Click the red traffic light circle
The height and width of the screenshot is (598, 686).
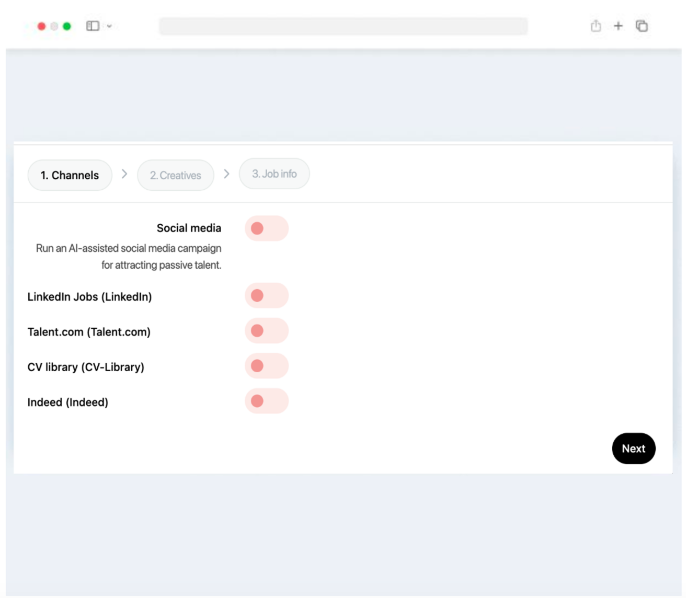42,26
